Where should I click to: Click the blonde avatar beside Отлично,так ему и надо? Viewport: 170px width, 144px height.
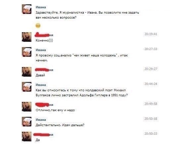coord(26,107)
